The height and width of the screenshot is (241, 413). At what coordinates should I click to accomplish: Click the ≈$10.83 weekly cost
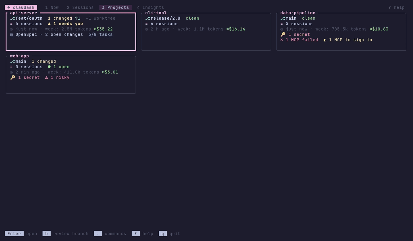(379, 29)
